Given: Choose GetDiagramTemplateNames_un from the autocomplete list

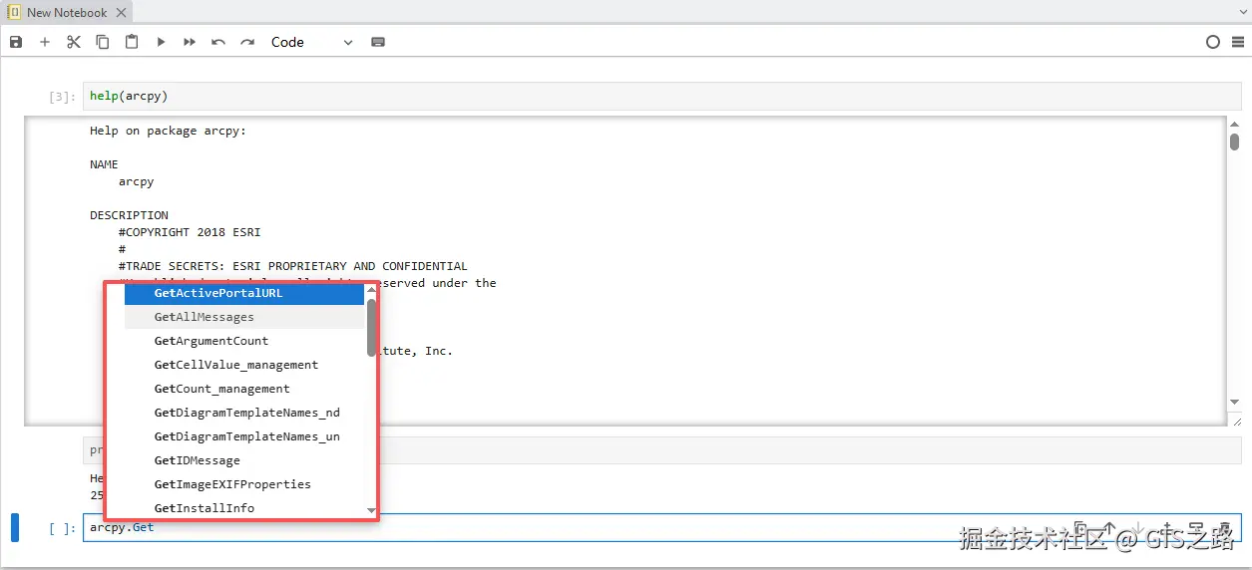Looking at the screenshot, I should tap(244, 436).
